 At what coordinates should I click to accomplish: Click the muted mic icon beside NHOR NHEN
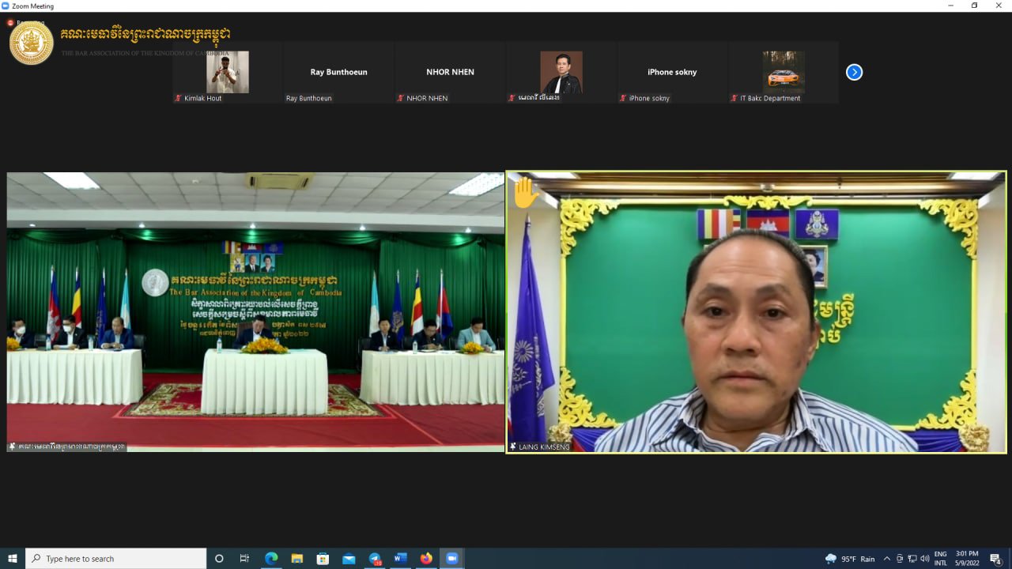(x=402, y=98)
